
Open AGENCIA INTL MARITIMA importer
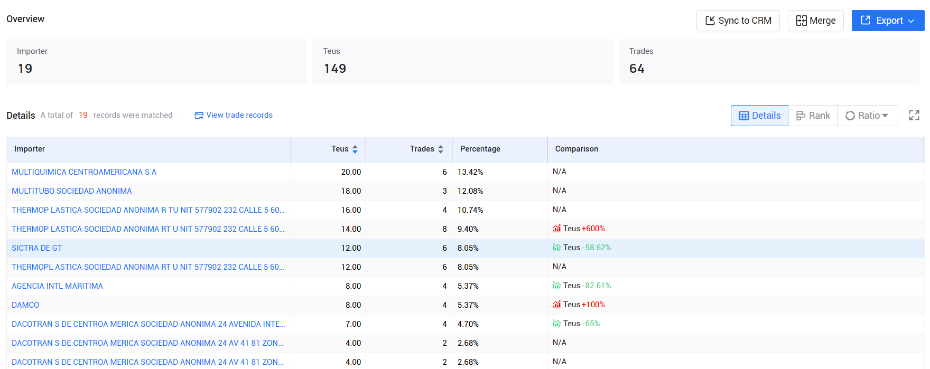tap(57, 286)
